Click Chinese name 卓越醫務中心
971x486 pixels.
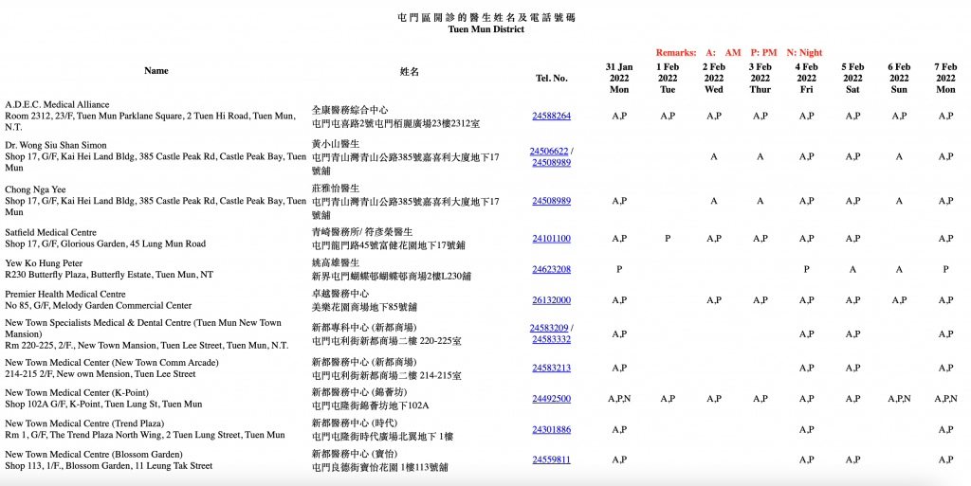pyautogui.click(x=340, y=294)
